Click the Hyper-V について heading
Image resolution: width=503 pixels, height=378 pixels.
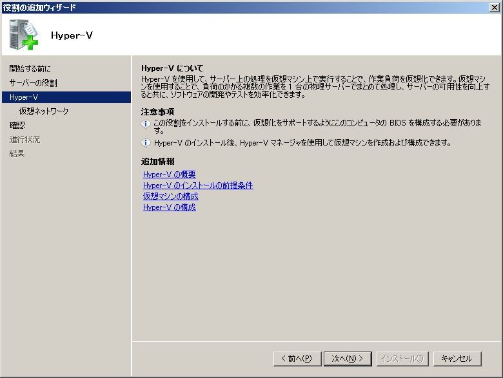[x=172, y=68]
